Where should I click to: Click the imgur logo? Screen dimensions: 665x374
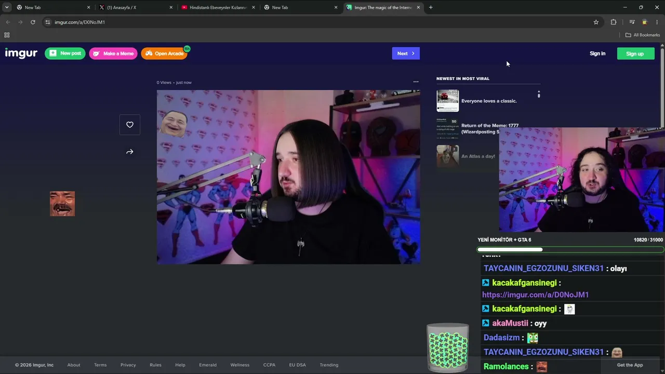[21, 54]
